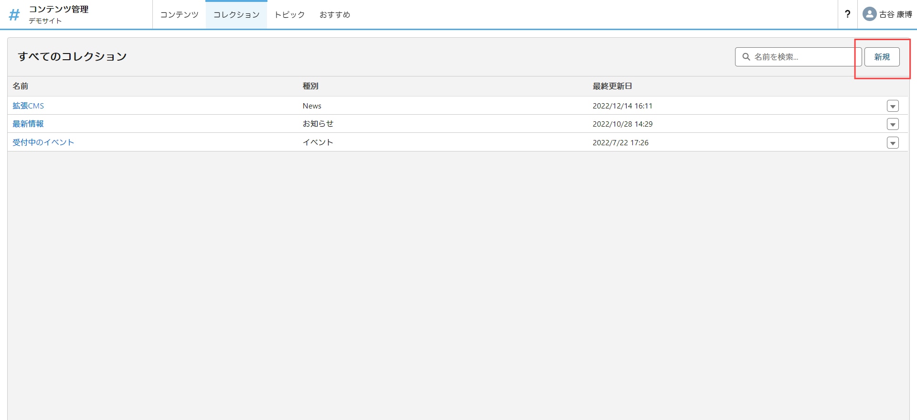Click the 最終更新日 column header
917x420 pixels.
612,86
